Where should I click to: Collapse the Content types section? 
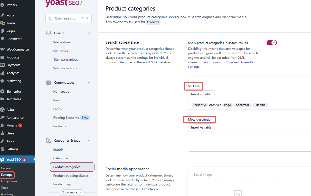click(x=89, y=82)
